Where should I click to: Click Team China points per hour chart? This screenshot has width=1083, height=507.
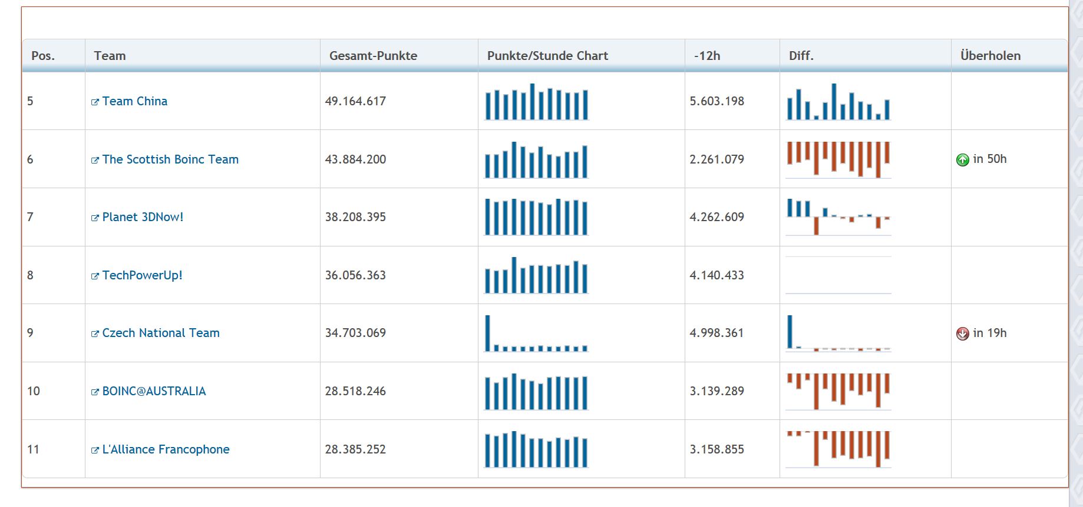[x=536, y=102]
